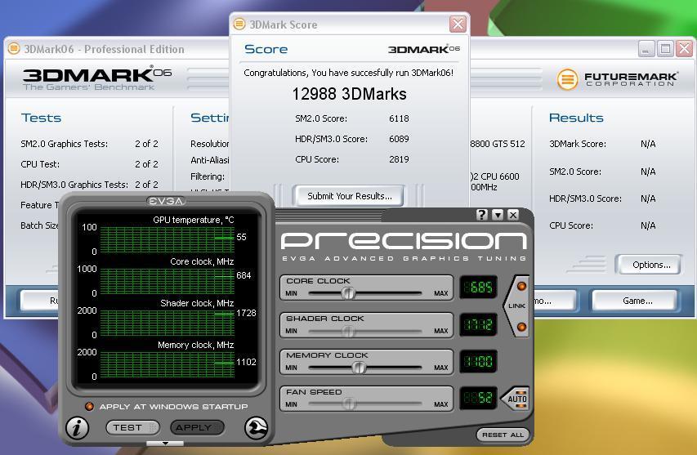
Task: Click the Core clock MHz graph
Action: tap(168, 281)
